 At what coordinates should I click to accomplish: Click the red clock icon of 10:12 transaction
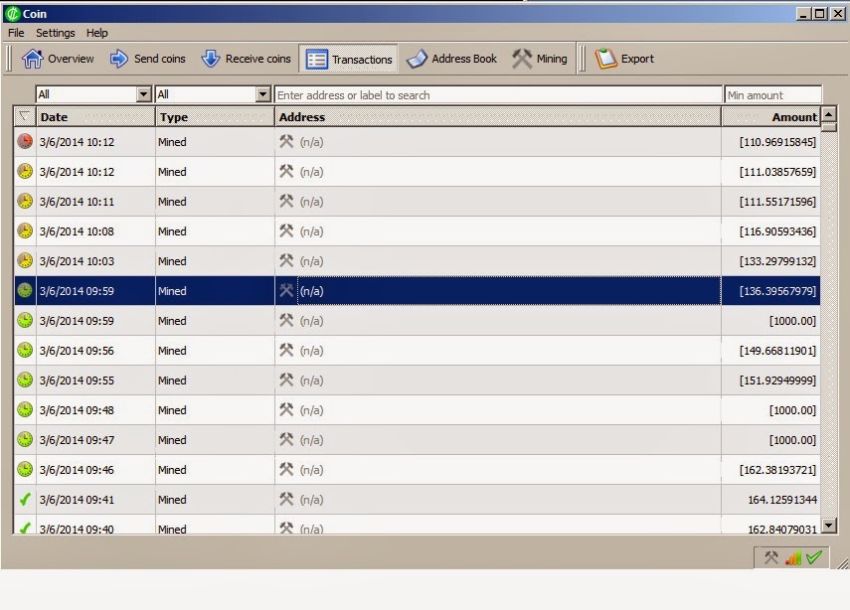(25, 141)
